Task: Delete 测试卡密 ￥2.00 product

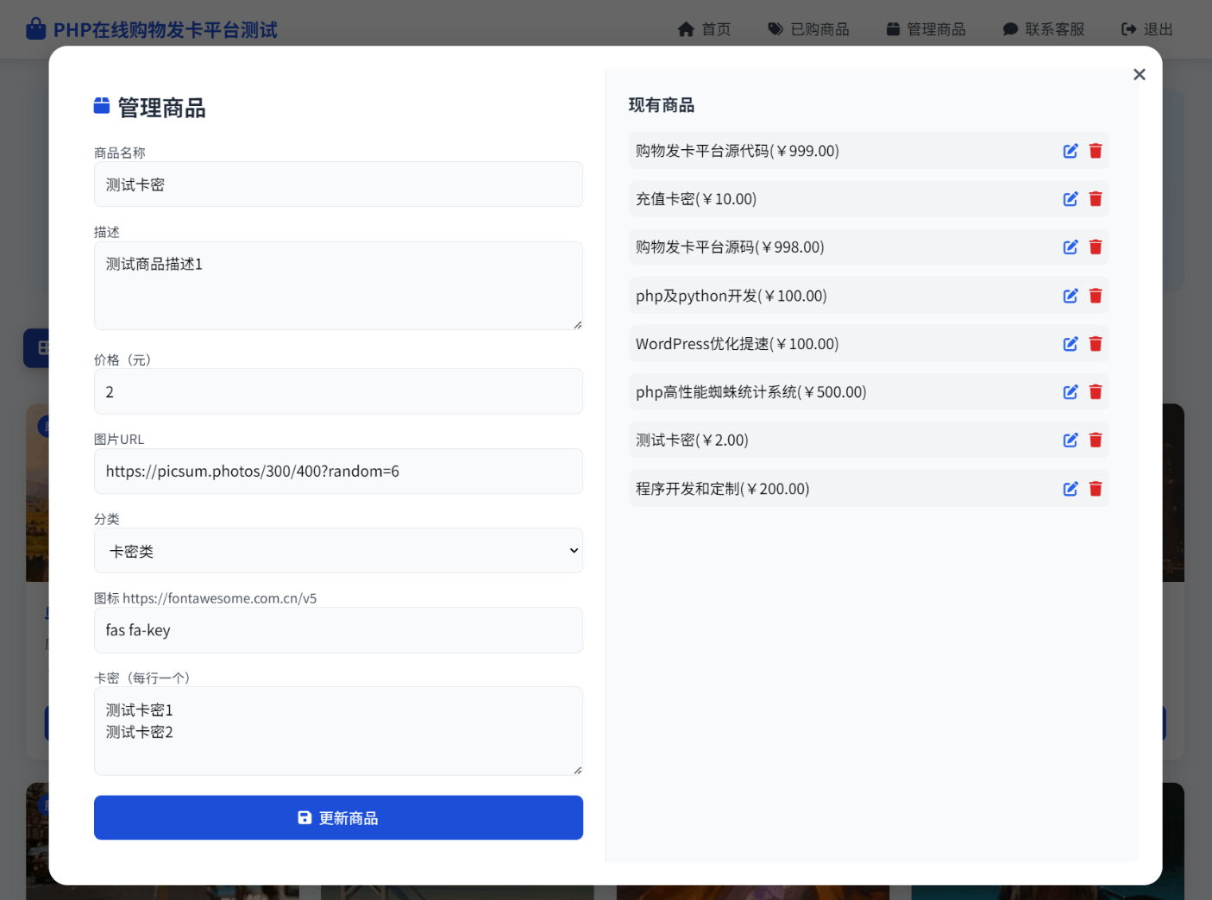Action: pyautogui.click(x=1096, y=441)
